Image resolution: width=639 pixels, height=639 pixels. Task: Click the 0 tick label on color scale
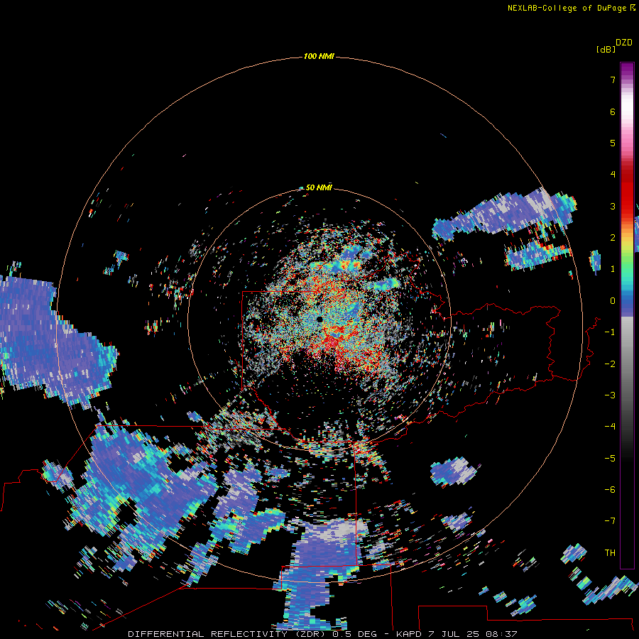click(x=613, y=301)
